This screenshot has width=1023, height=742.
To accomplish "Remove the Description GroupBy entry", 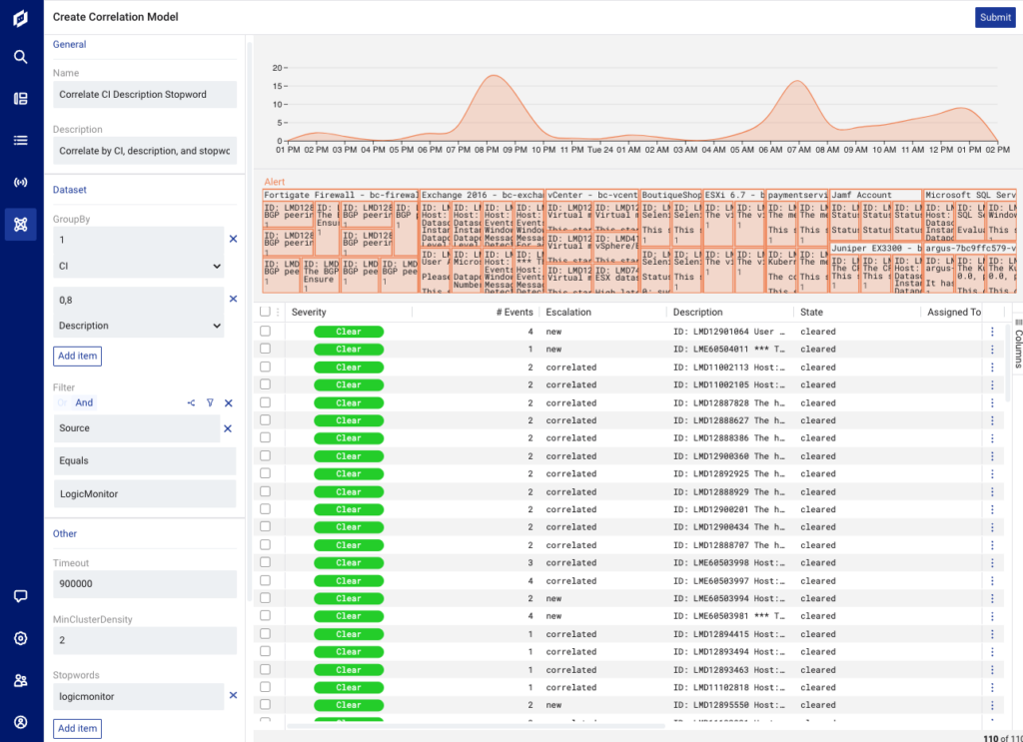I will click(x=233, y=300).
